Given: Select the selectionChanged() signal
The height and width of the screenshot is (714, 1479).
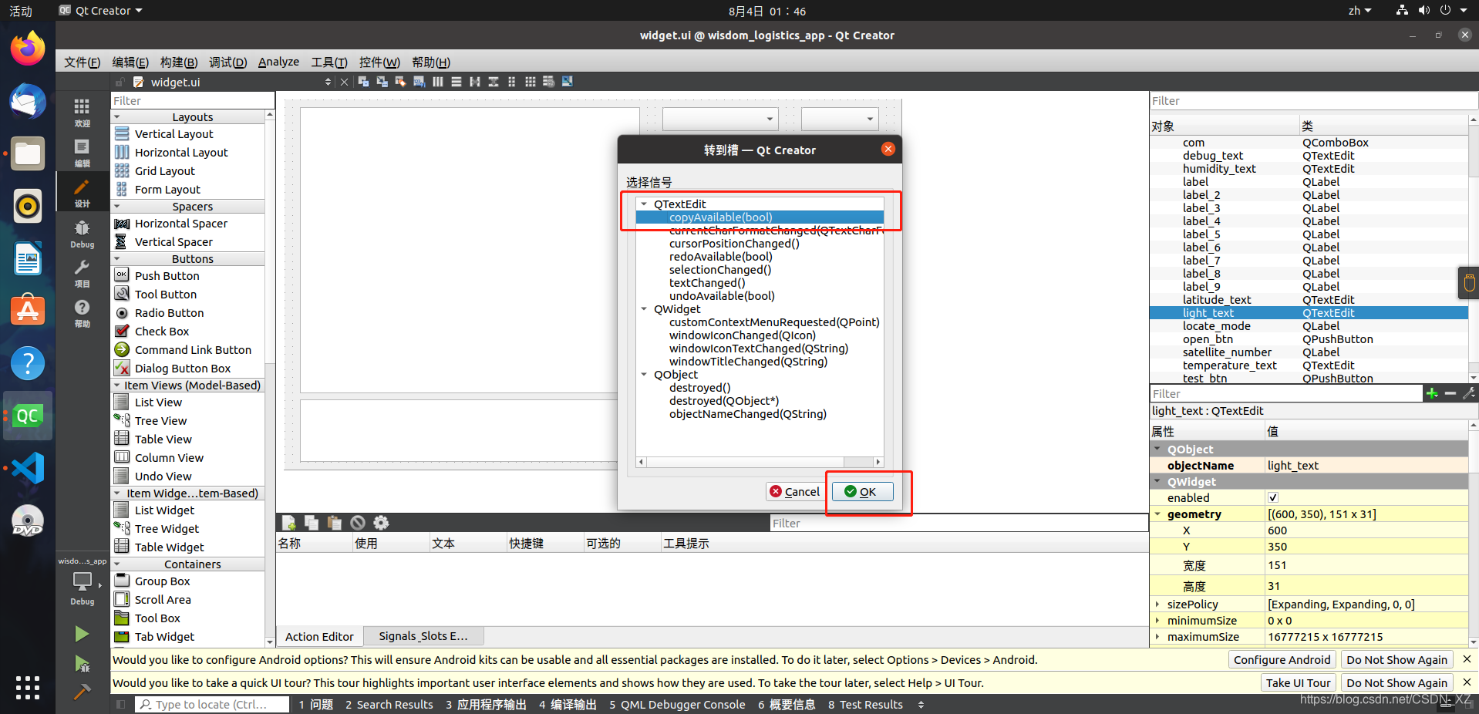Looking at the screenshot, I should 720,270.
